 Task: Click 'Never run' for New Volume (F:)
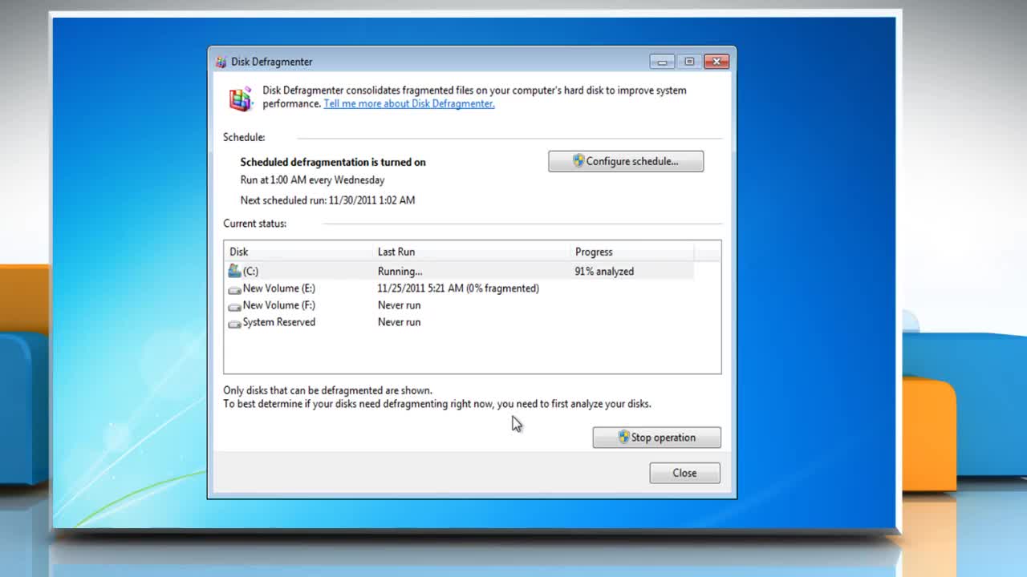399,305
